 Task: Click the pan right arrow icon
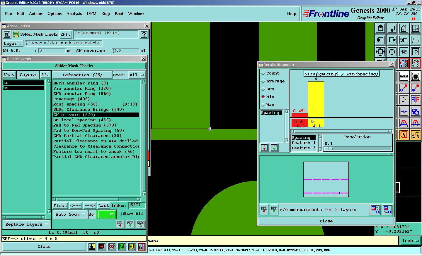(392, 40)
